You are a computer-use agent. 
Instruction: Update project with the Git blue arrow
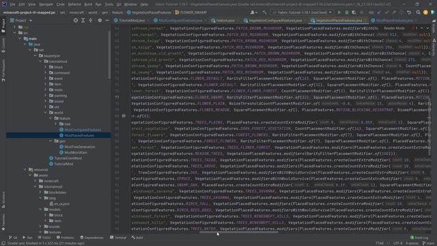point(379,12)
